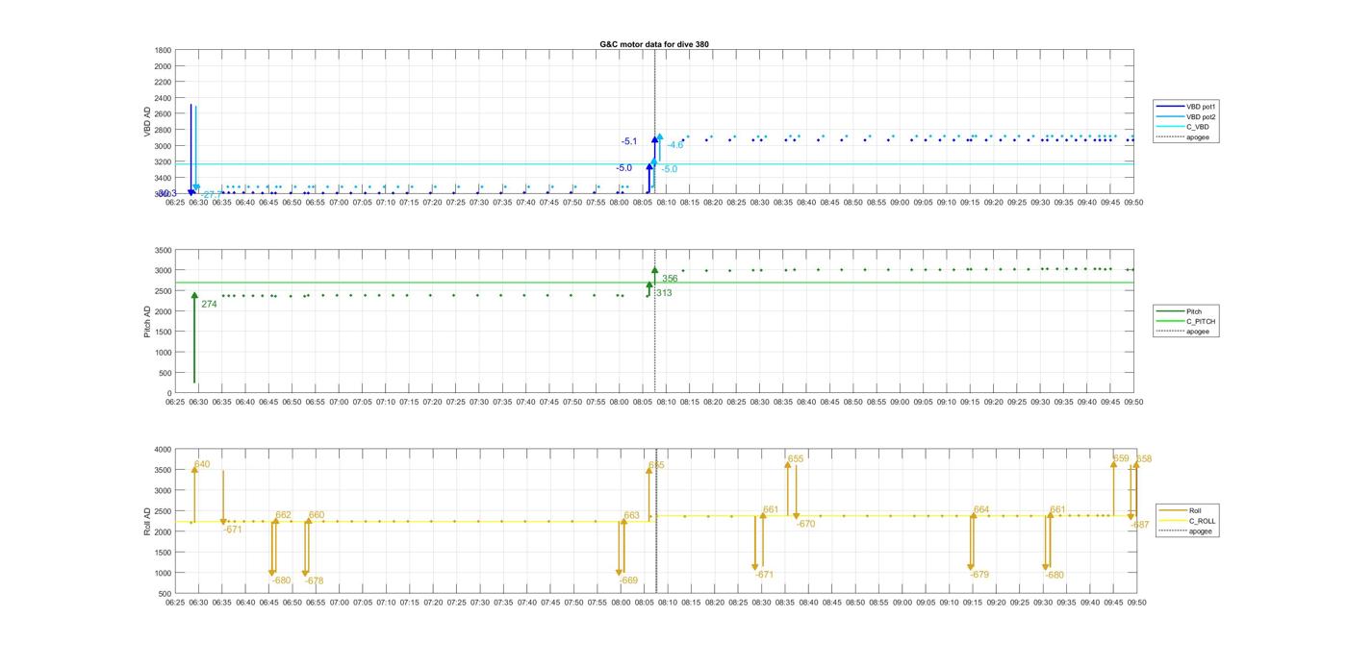1347x666 pixels.
Task: Click the '655' annotation in Roll plot
Action: (795, 459)
